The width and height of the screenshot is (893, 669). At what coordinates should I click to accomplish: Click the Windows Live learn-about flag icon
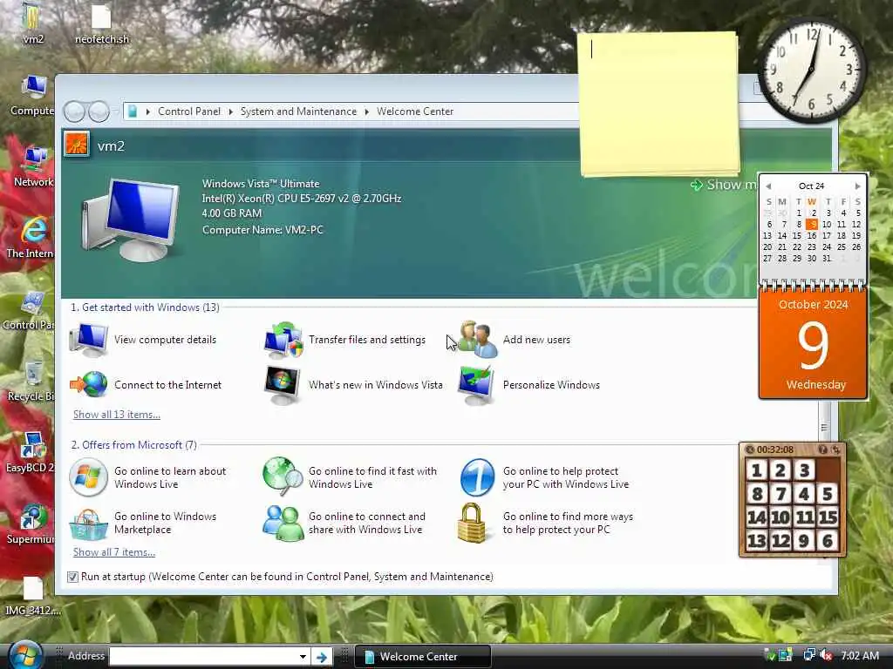(x=88, y=477)
